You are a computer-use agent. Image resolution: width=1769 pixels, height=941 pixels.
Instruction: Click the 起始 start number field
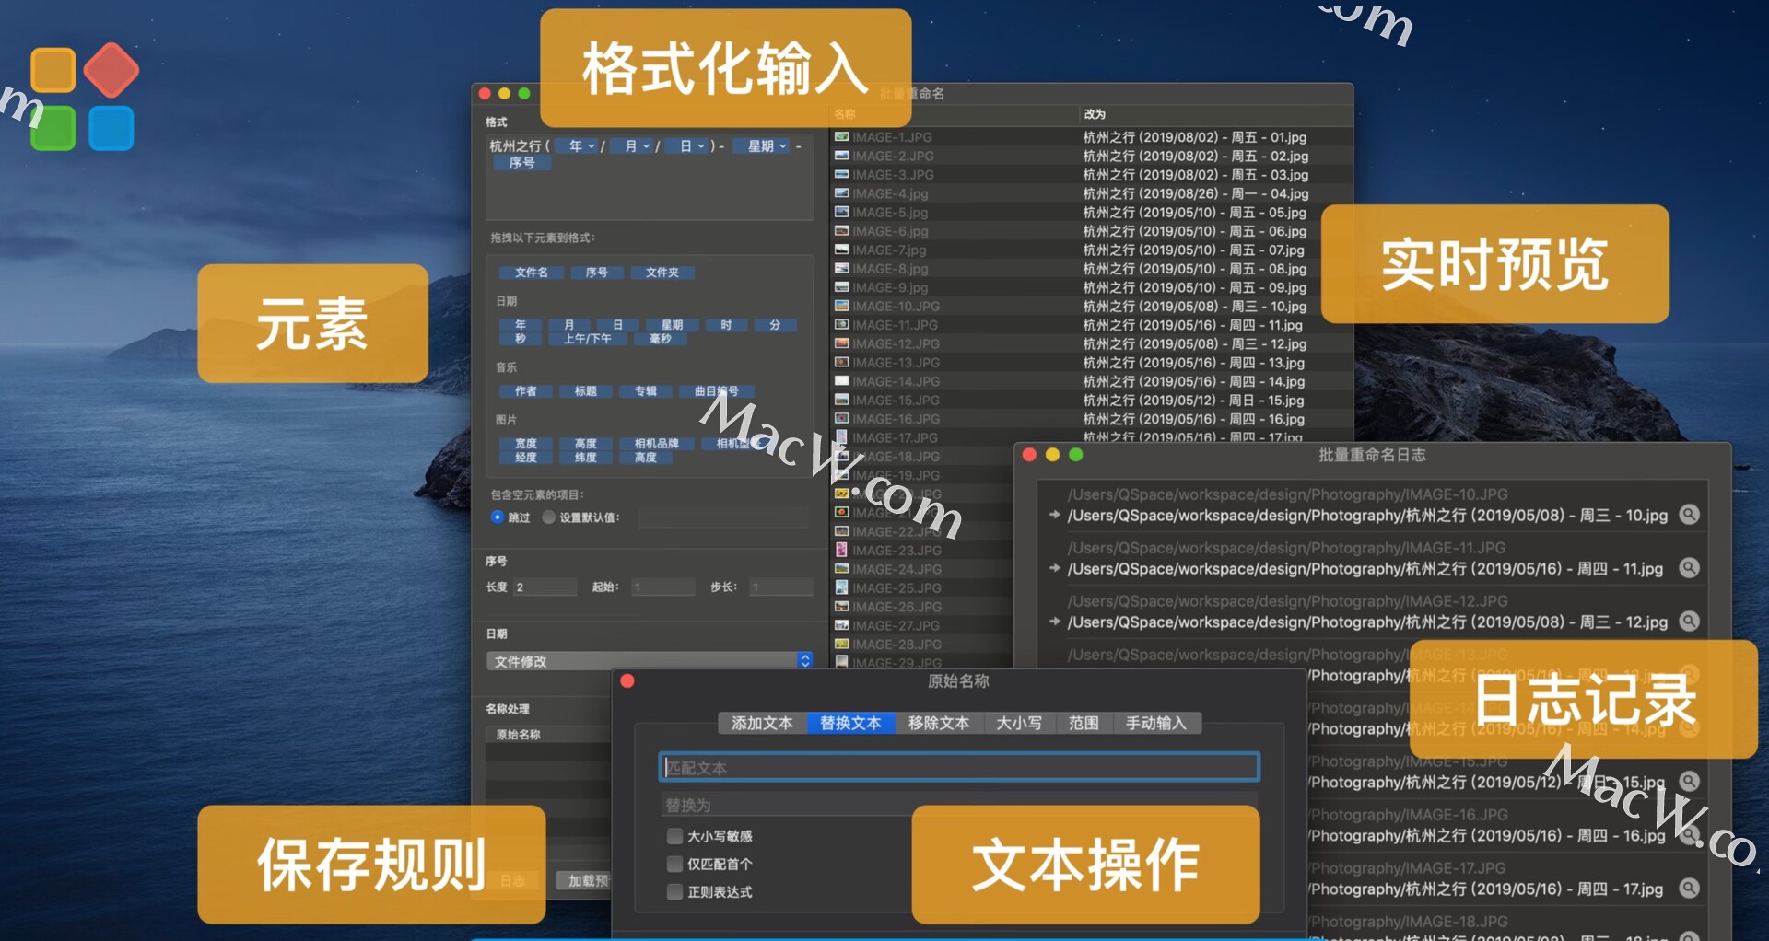click(663, 587)
